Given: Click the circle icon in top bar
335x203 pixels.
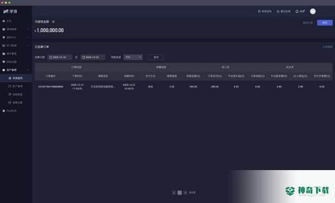Looking at the screenshot, I should 297,11.
